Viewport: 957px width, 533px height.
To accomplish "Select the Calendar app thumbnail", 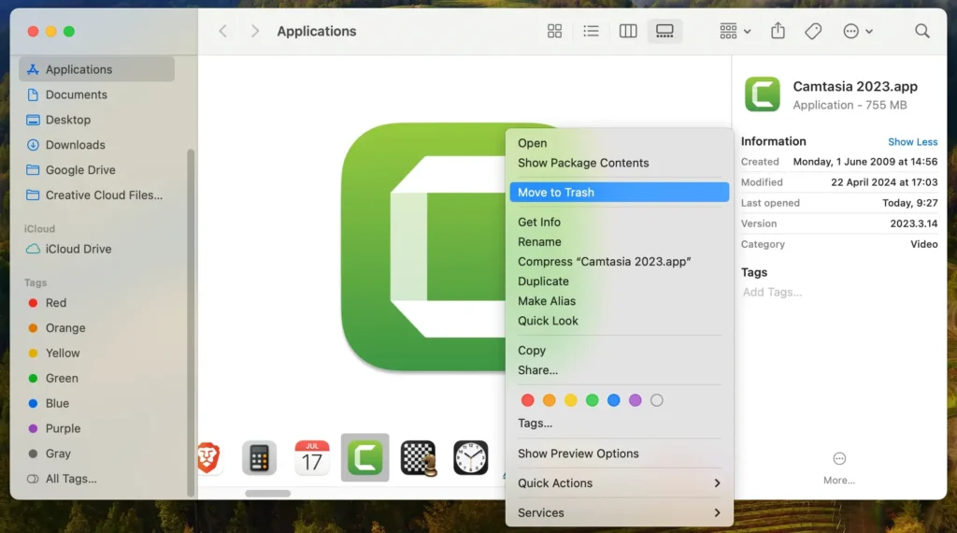I will coord(312,457).
